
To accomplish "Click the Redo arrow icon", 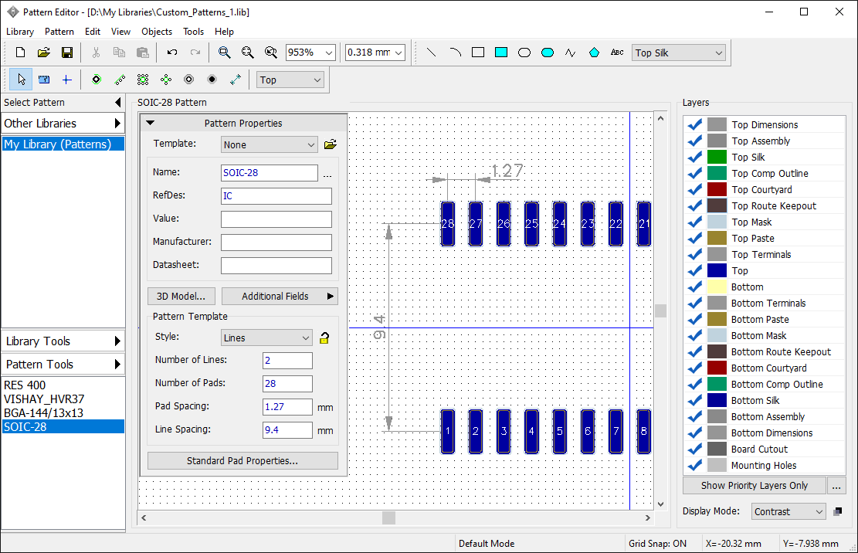I will [x=195, y=53].
